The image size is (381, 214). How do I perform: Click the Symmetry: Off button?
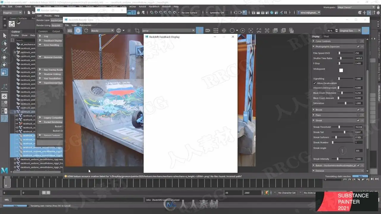[217, 13]
